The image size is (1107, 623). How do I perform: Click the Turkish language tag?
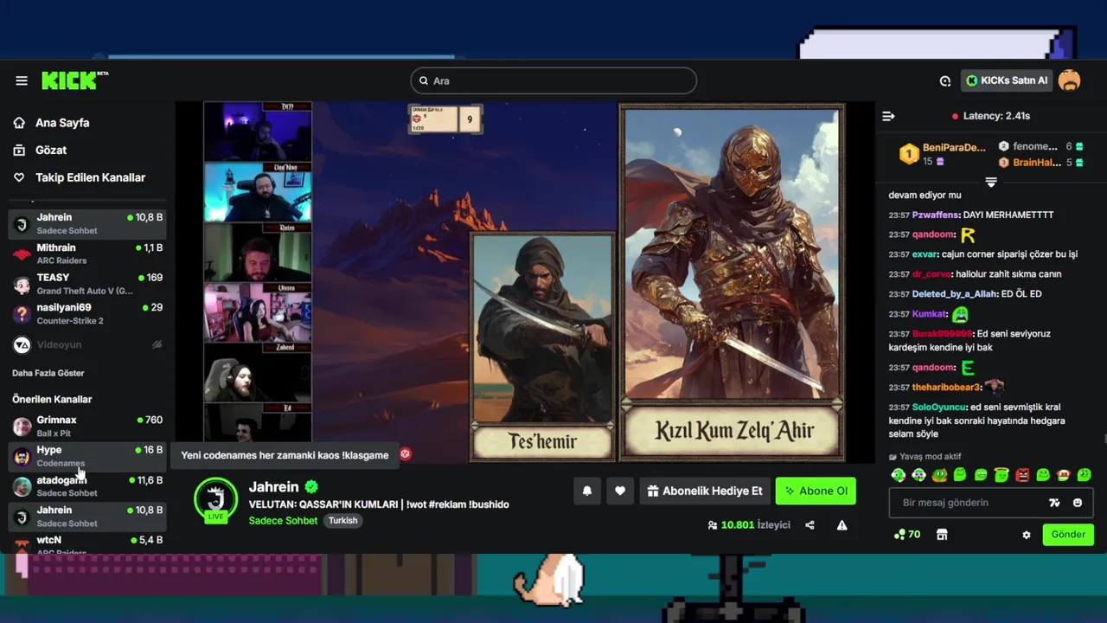[x=342, y=521]
